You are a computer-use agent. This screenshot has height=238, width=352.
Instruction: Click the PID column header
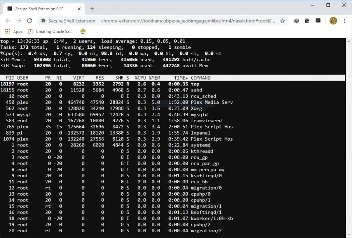(x=10, y=78)
